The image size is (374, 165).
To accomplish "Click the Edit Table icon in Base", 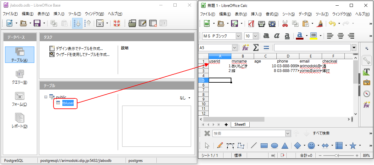I will coord(142,23).
